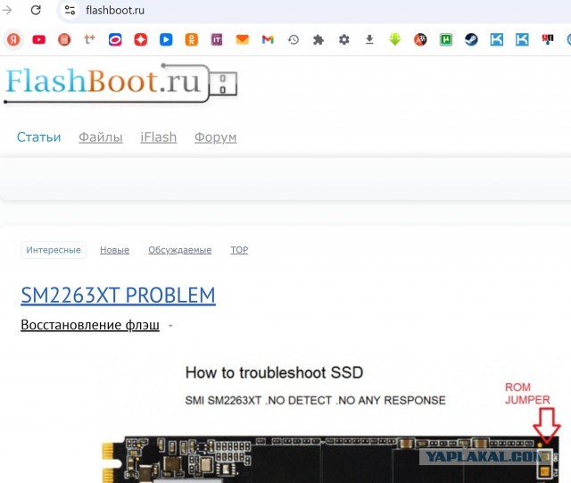Select the Интересные filter tab
571x483 pixels.
pyautogui.click(x=54, y=250)
